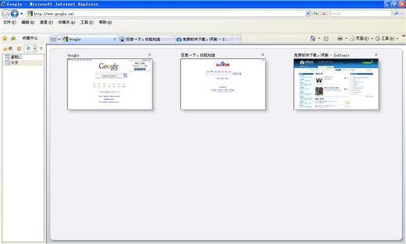Close the Baidu thumbnail in Quick Tabs

(x=263, y=55)
